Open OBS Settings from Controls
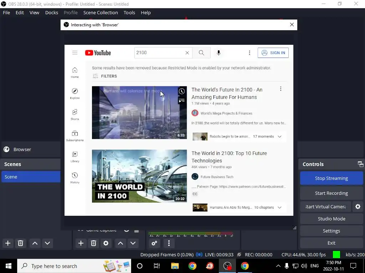Screen dimensions: 365x273 click(331, 231)
